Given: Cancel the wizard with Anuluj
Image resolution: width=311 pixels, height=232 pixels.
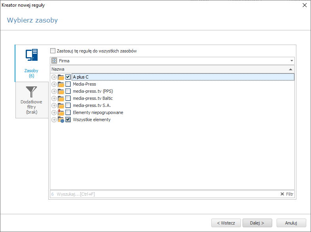Looking at the screenshot, I should [x=291, y=223].
